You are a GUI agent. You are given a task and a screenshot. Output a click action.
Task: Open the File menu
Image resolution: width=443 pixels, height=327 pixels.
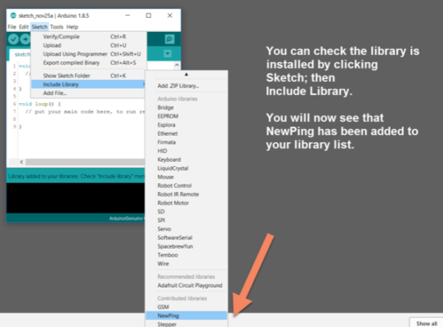coord(12,27)
